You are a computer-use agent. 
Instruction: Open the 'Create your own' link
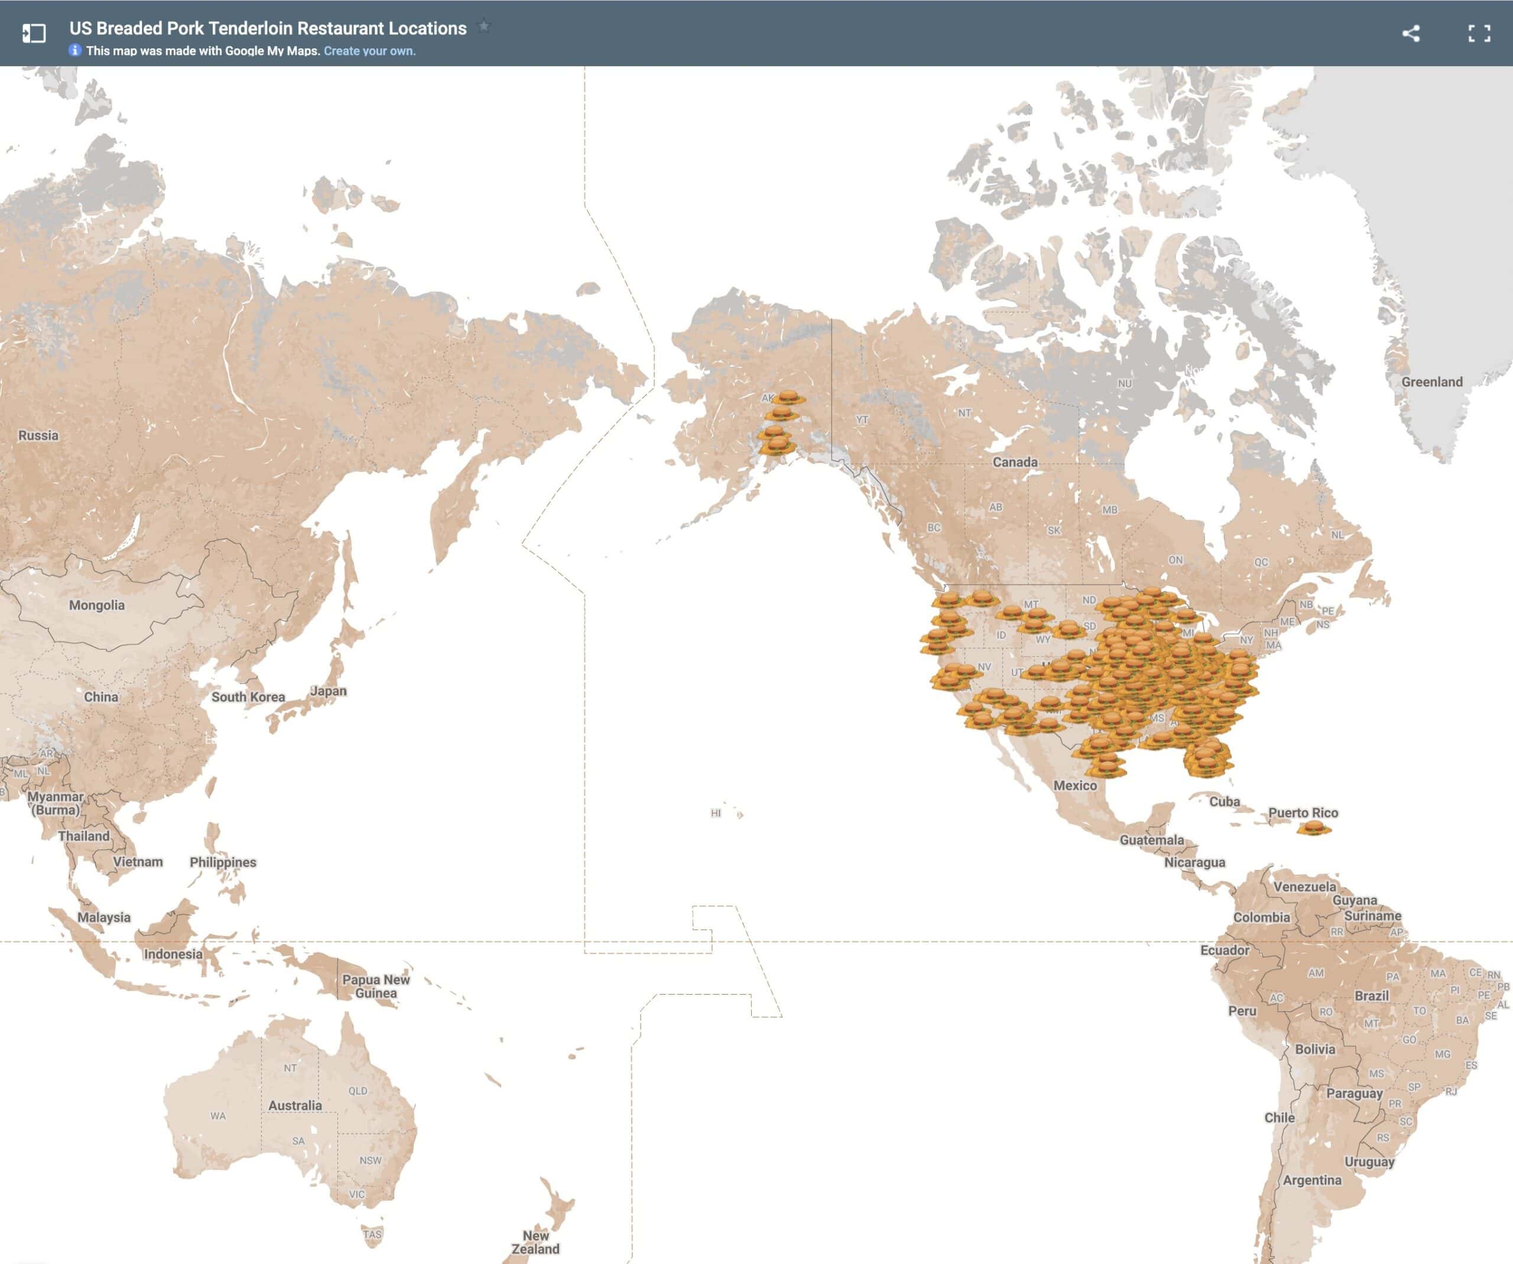[x=369, y=51]
